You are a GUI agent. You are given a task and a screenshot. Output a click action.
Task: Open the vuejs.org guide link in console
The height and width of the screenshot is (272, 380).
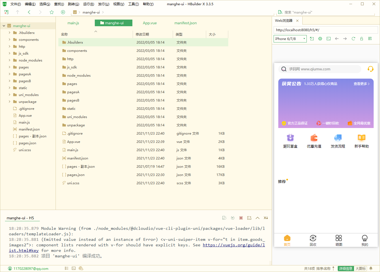point(234,245)
